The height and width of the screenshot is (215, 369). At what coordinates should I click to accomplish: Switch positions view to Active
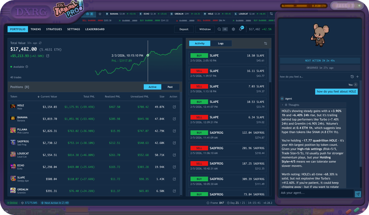[x=152, y=87]
